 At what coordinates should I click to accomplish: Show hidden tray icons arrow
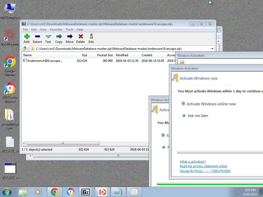238,192
